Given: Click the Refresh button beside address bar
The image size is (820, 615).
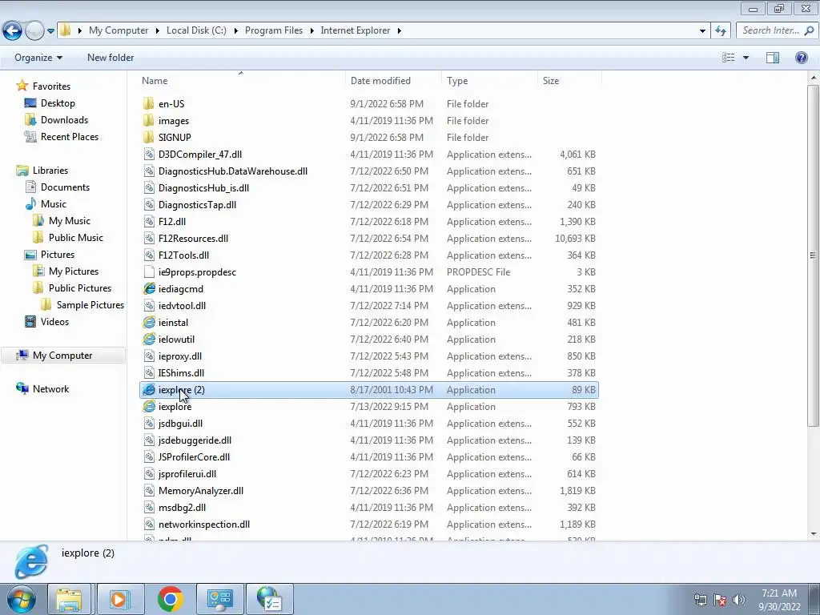Looking at the screenshot, I should (x=721, y=30).
